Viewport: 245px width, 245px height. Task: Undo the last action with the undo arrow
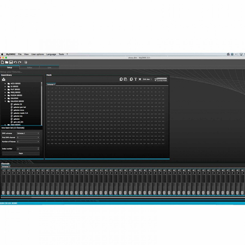tap(15, 62)
